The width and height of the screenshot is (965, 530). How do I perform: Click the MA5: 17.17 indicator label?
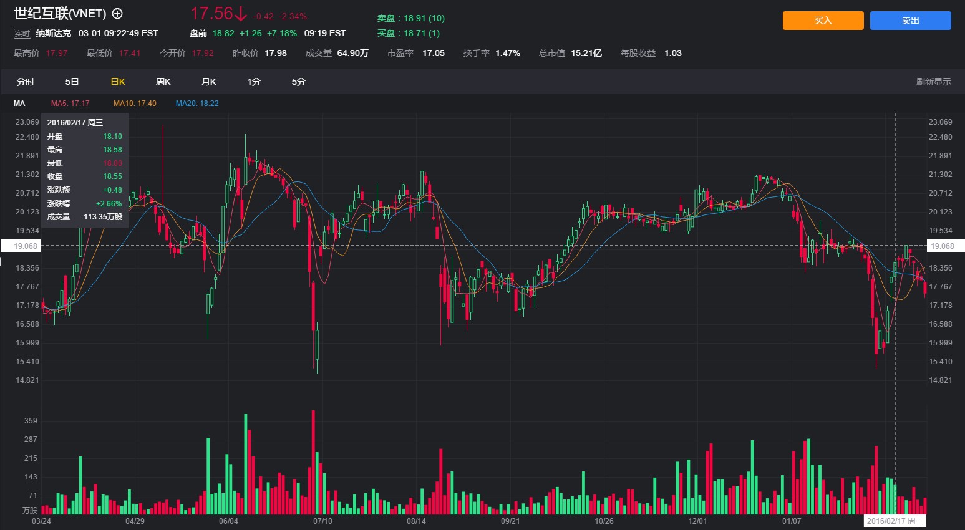point(70,104)
